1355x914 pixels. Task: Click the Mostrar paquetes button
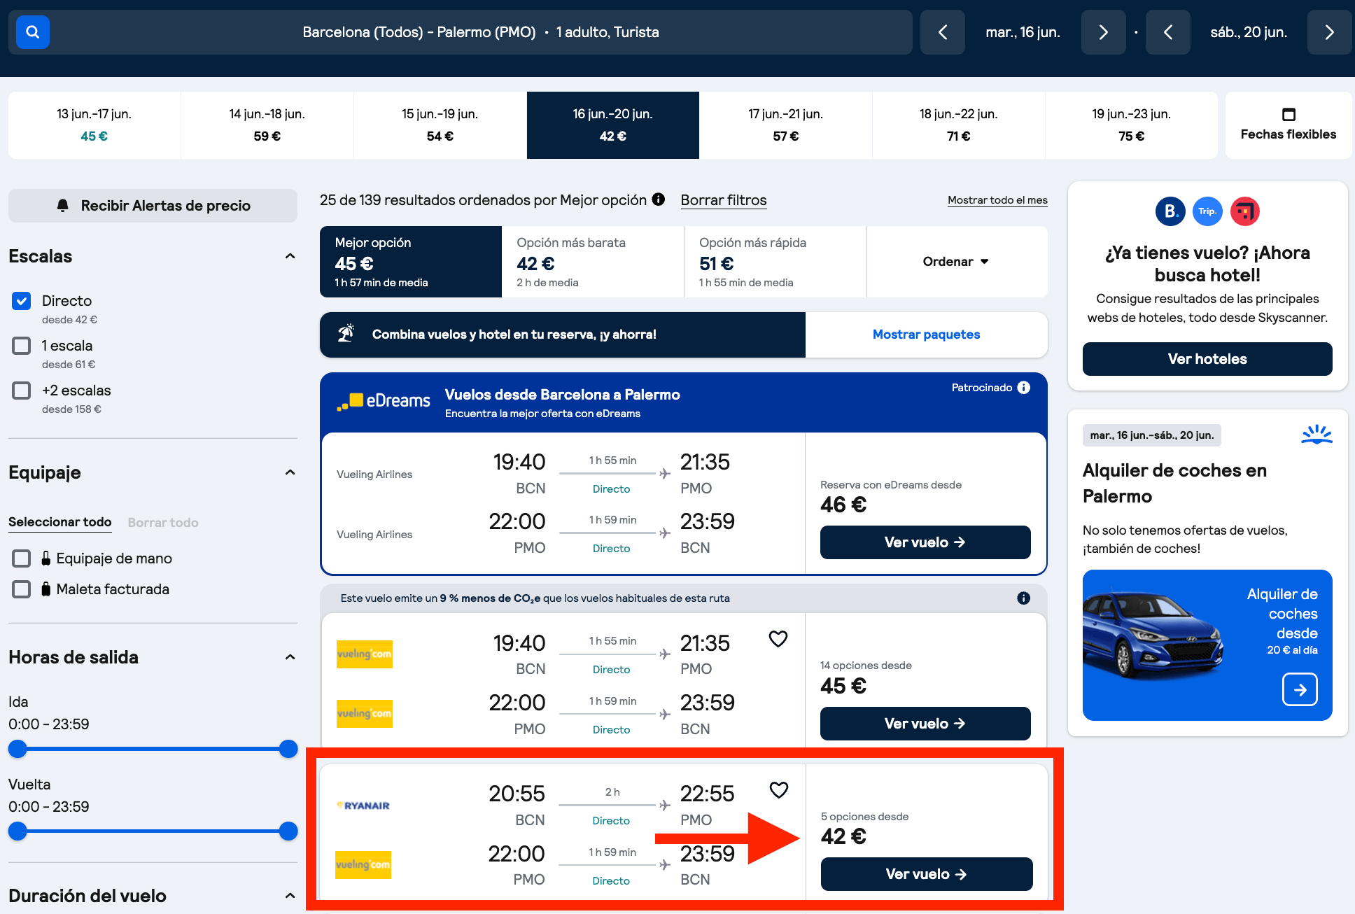(927, 335)
